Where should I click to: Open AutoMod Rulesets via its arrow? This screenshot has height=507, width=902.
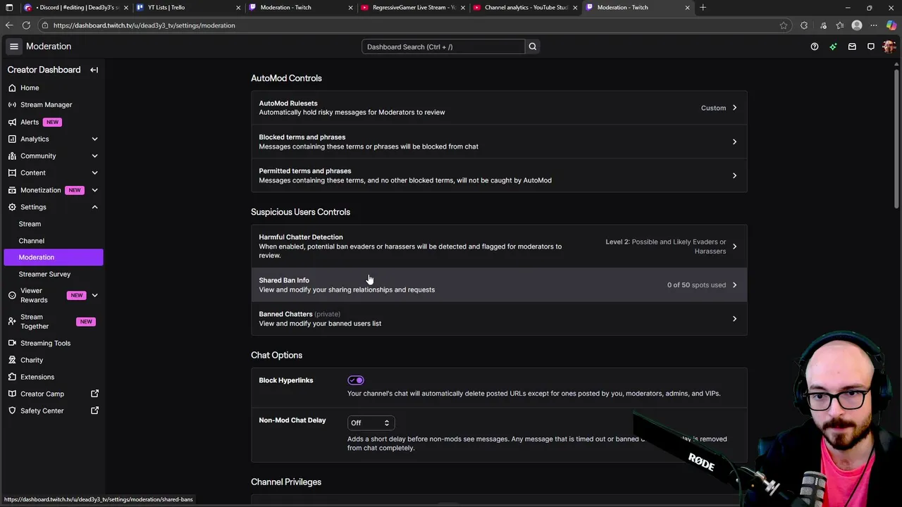734,108
